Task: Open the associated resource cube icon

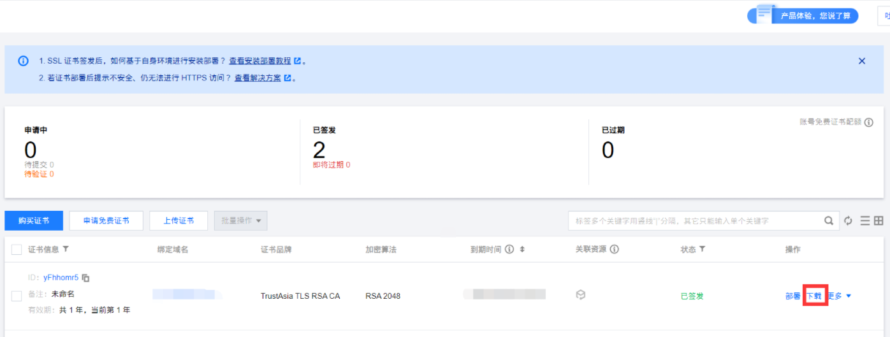Action: 581,295
